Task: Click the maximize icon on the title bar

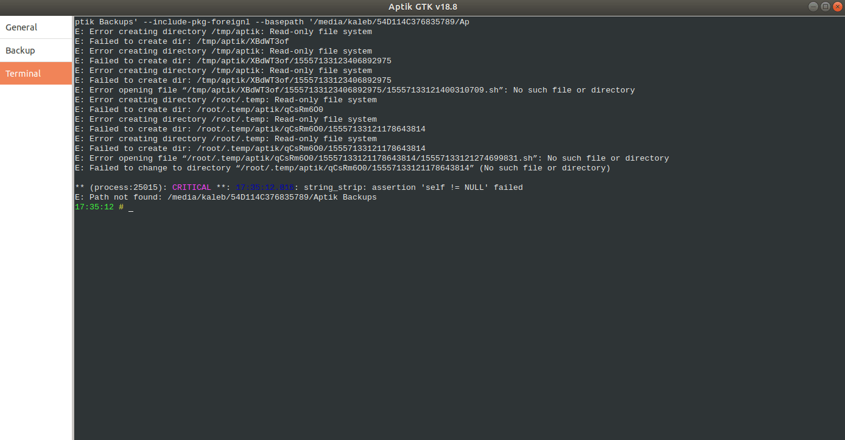Action: pyautogui.click(x=826, y=7)
